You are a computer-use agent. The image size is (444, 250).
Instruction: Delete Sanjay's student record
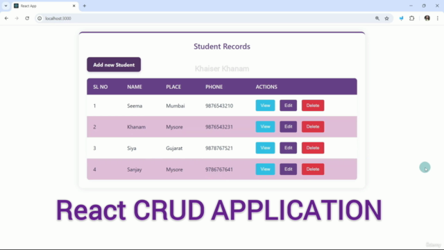tap(313, 169)
